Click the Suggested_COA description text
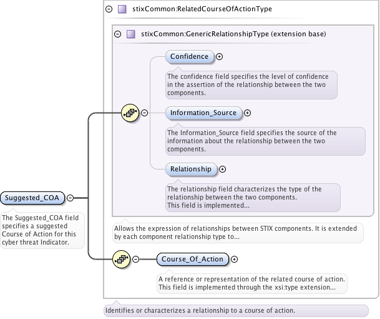This screenshot has height=319, width=380. [x=42, y=231]
